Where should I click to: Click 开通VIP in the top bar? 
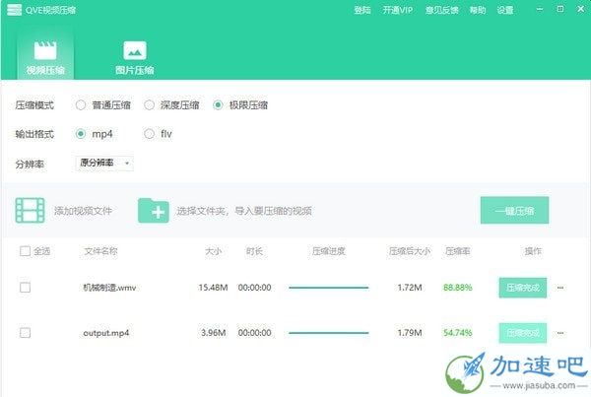[398, 10]
